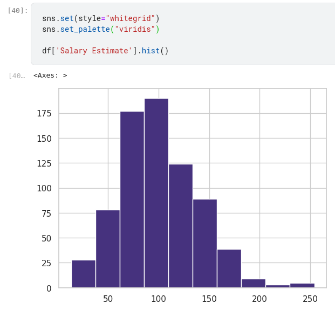The width and height of the screenshot is (335, 311).
Task: Click the x-axis tick label 50
Action: (x=108, y=299)
